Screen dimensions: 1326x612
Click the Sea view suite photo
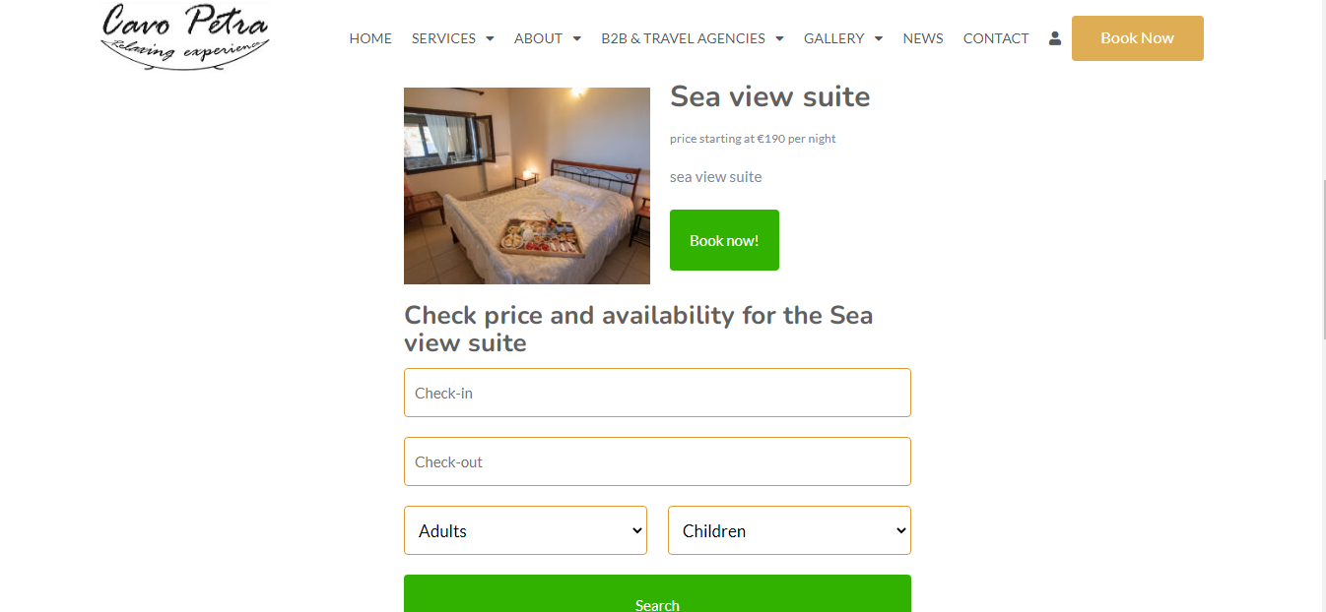tap(527, 186)
